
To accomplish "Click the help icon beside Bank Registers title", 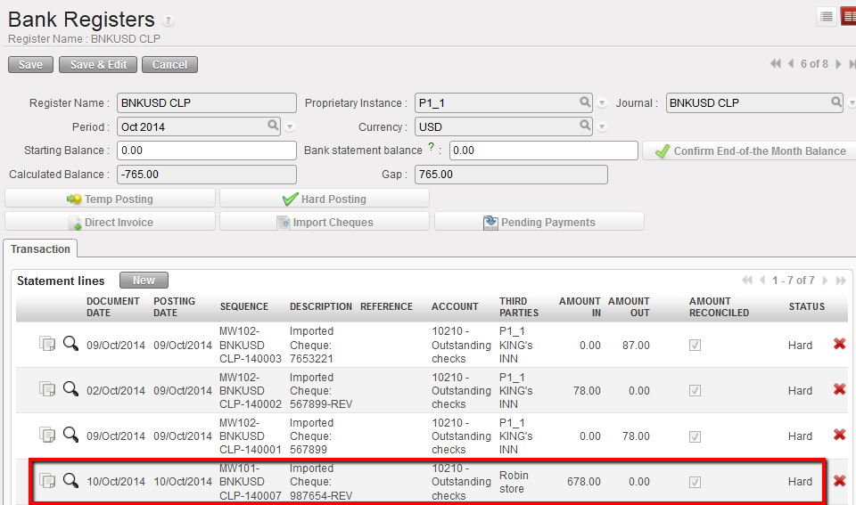I will tap(169, 21).
